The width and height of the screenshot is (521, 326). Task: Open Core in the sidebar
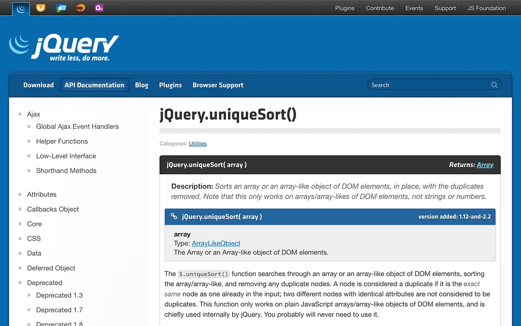coord(34,224)
